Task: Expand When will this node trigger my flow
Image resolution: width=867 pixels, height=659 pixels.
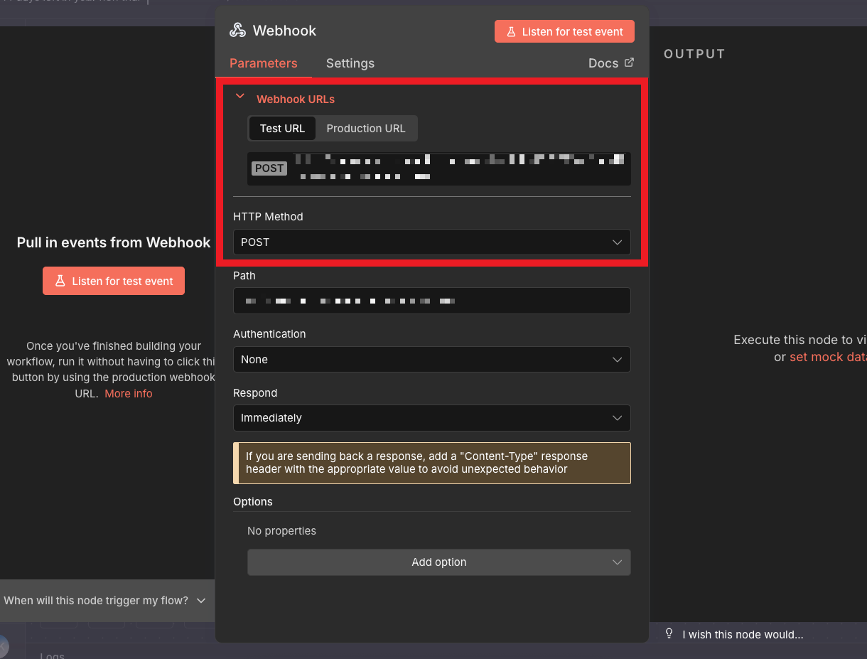Action: click(x=104, y=601)
